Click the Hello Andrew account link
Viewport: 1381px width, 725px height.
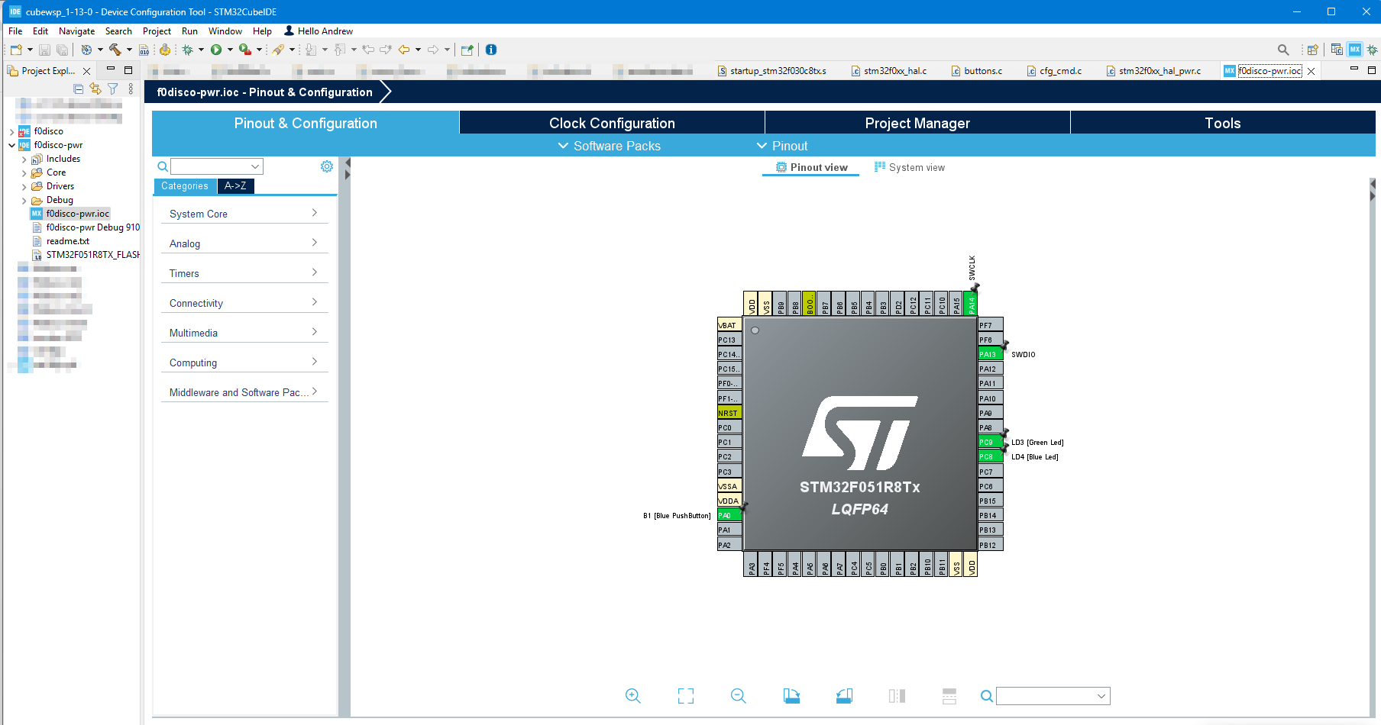(319, 31)
